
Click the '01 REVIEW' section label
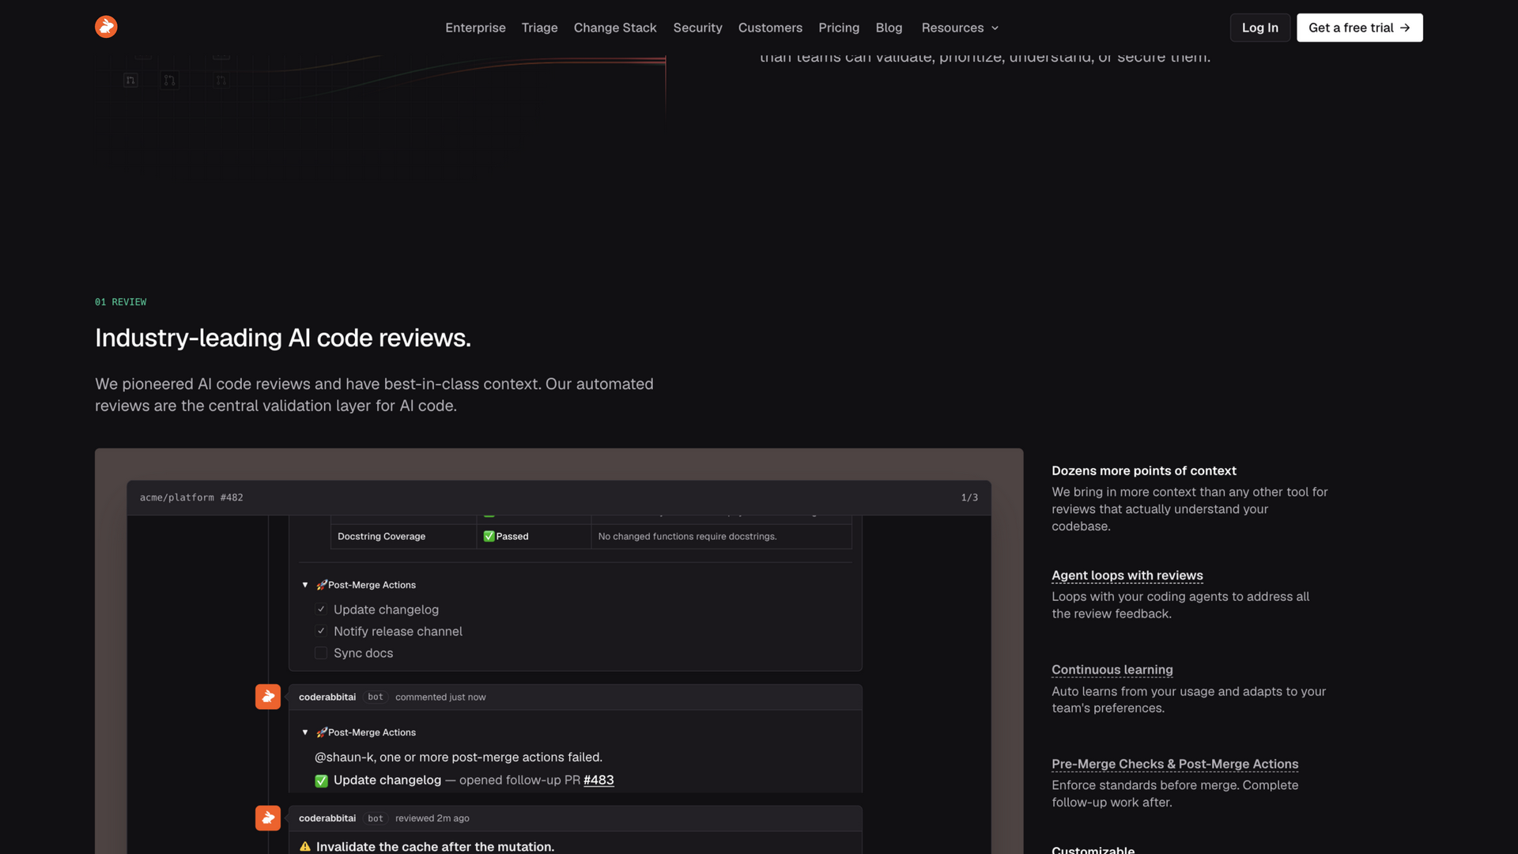[121, 302]
